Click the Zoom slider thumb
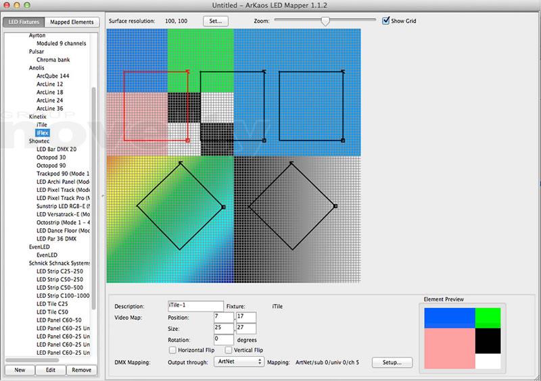This screenshot has width=541, height=381. (x=325, y=21)
